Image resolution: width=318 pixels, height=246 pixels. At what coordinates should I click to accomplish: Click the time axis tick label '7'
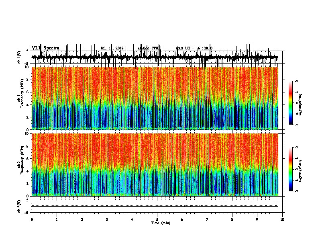[x=207, y=219]
